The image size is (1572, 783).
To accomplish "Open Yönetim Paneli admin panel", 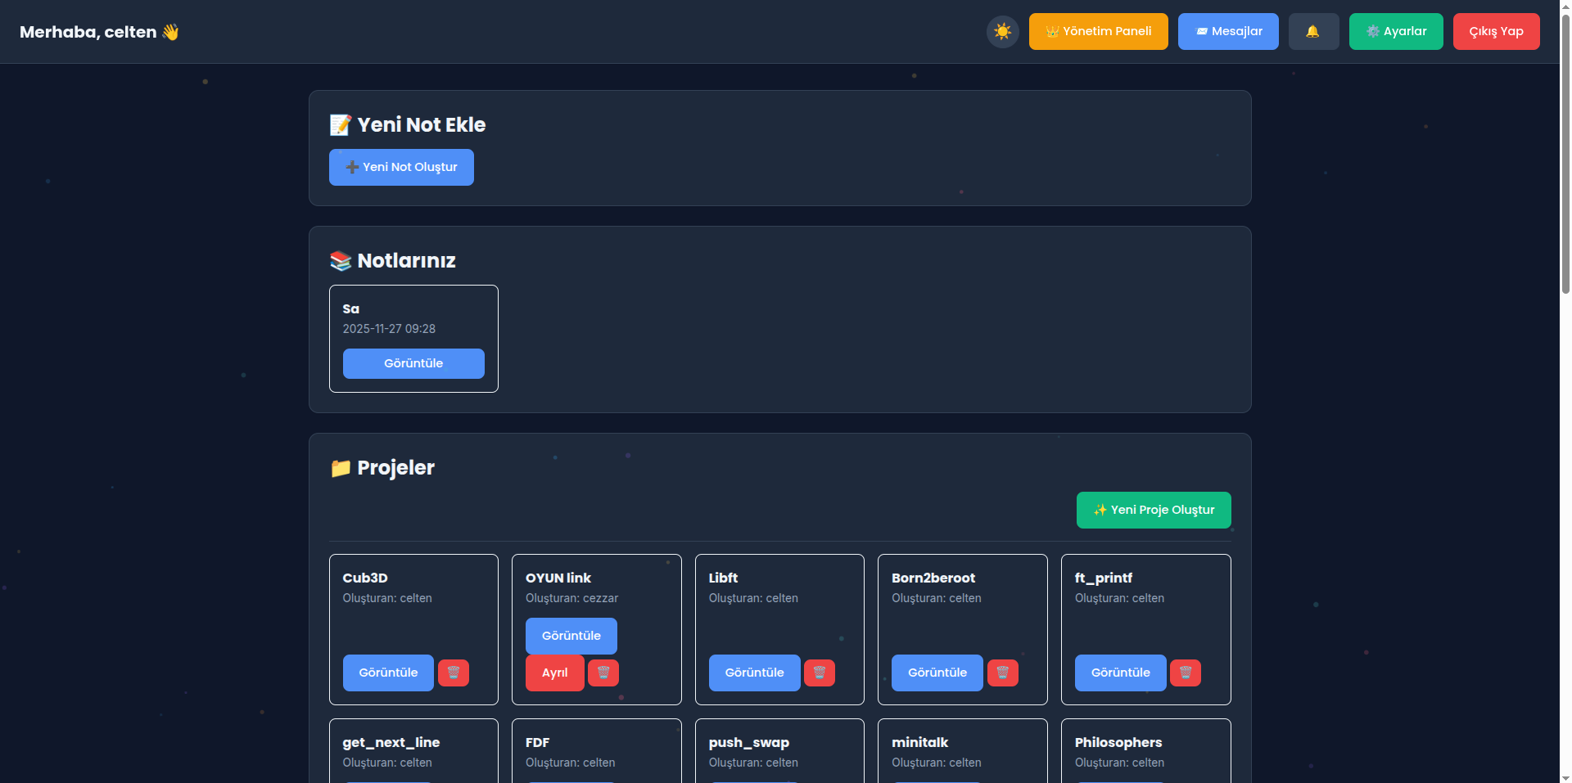I will [1098, 32].
